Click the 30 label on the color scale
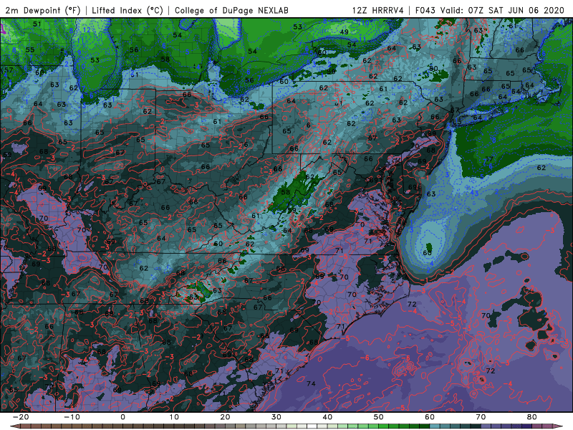 (276, 417)
